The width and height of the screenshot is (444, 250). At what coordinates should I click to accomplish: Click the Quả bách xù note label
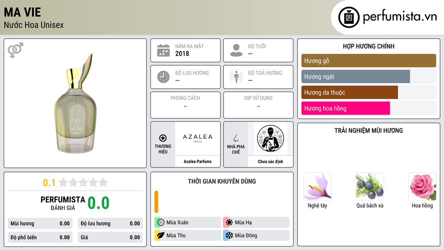tap(370, 205)
